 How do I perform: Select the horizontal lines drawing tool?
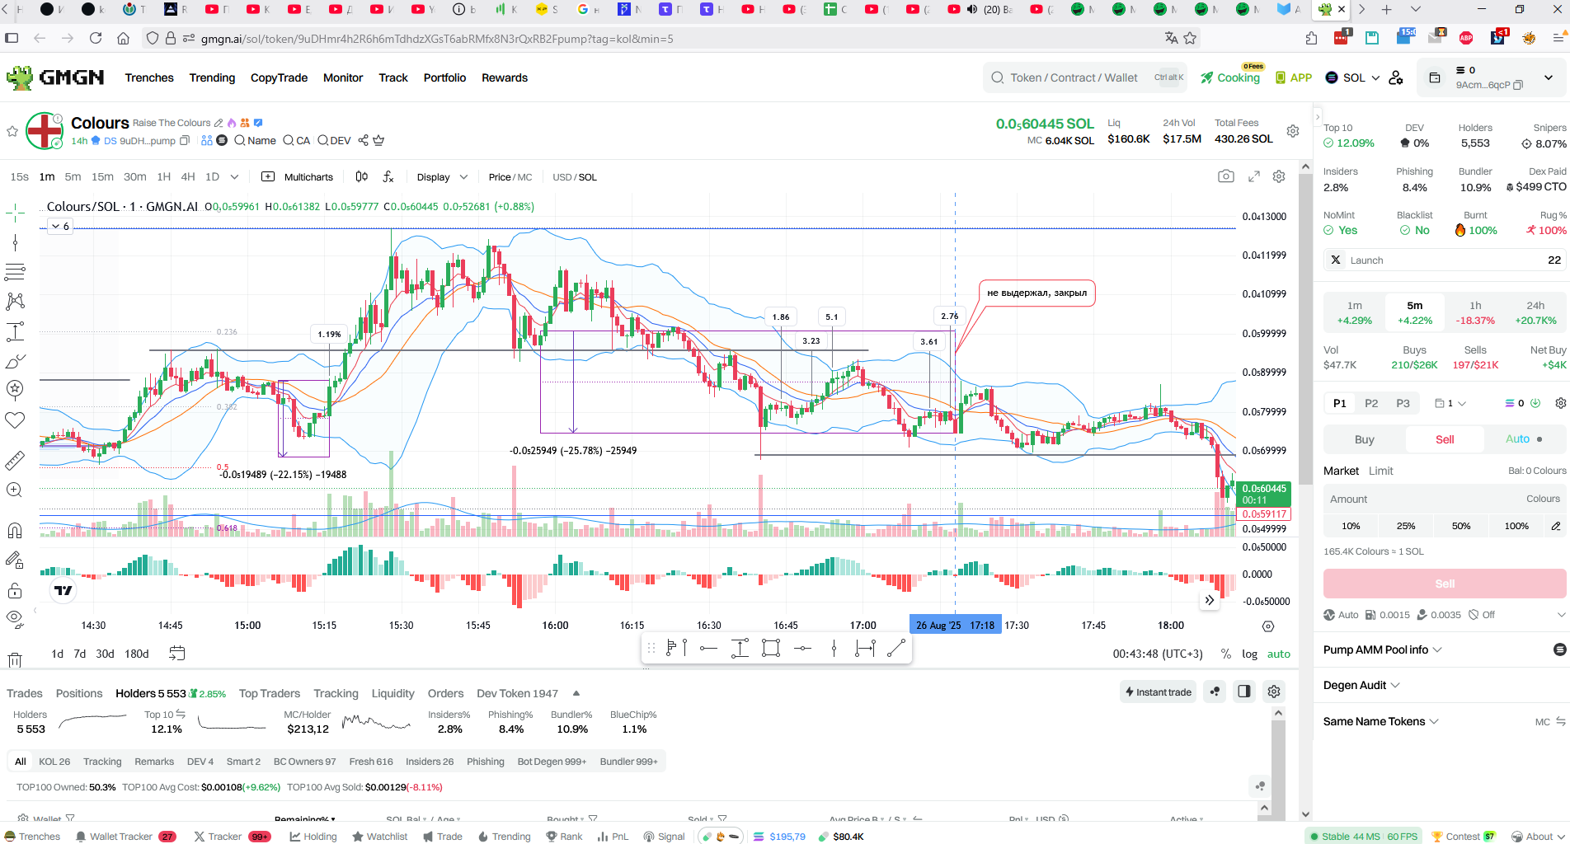pos(15,272)
